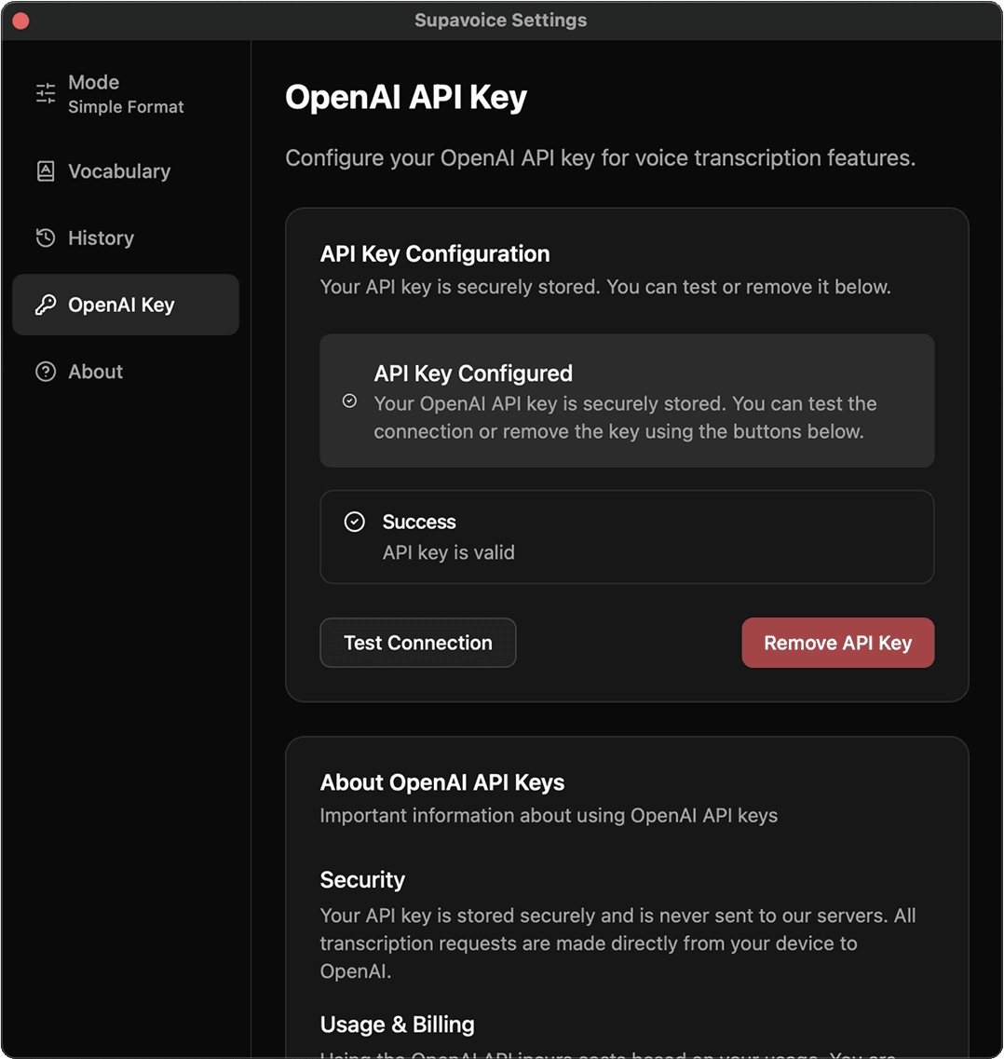Close the Supavoice Settings window

tap(20, 20)
